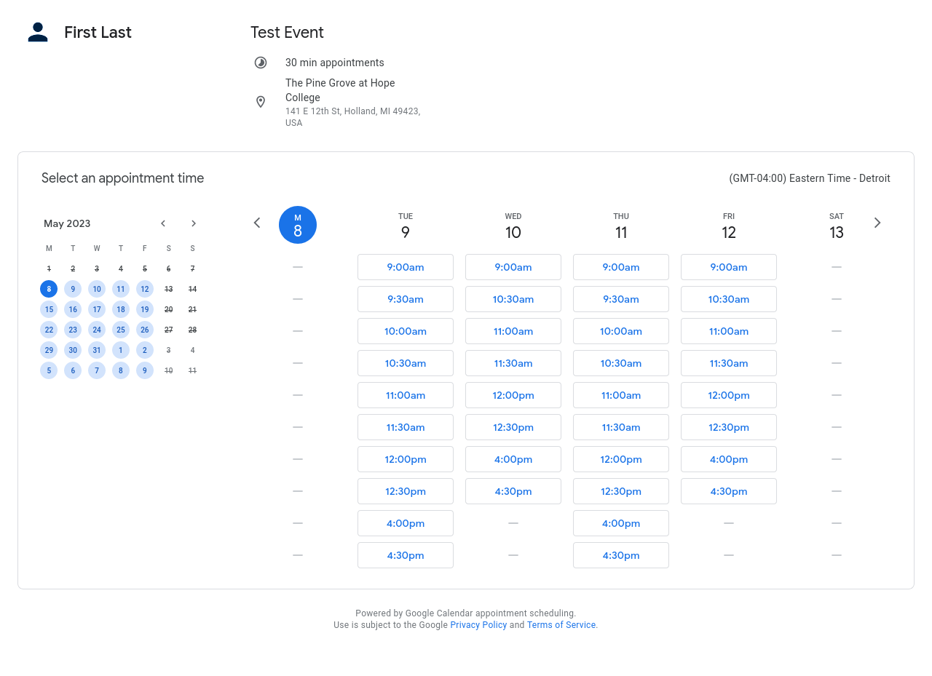The image size is (932, 676).
Task: Go to previous month in mini calendar
Action: point(163,223)
